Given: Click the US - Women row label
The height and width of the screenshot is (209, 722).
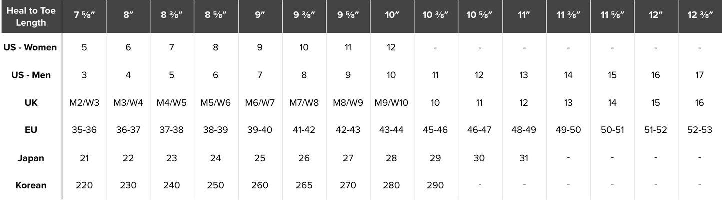Looking at the screenshot, I should tap(31, 48).
